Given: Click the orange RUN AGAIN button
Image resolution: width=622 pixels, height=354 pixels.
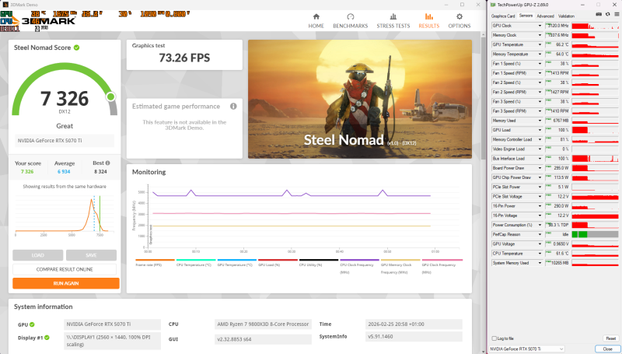Looking at the screenshot, I should [x=66, y=283].
